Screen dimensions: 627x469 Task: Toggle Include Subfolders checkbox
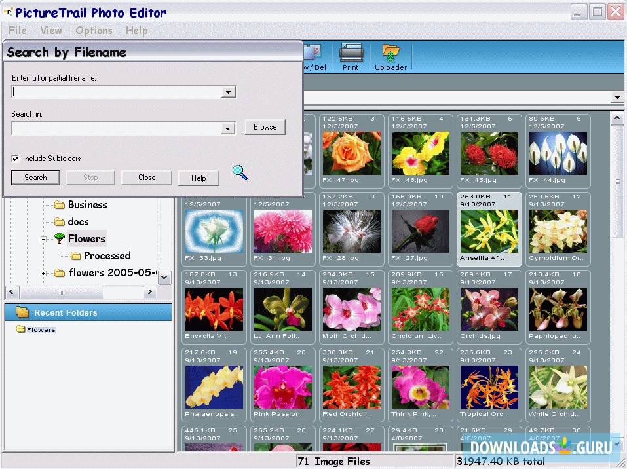coord(15,159)
